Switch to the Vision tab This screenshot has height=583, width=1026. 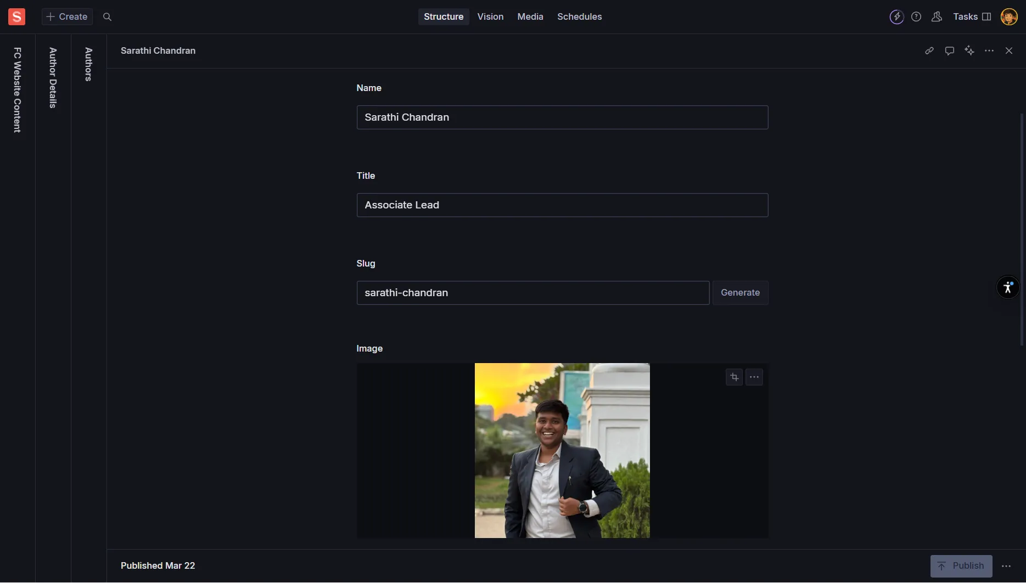(x=490, y=17)
